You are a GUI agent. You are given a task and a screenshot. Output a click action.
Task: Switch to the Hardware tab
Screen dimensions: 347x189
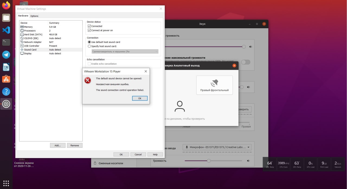coord(23,16)
